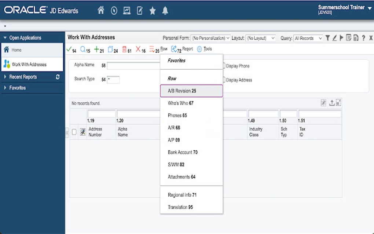Click the red X Close toolbar icon
Screen dimensions: 374x234
click(138, 49)
